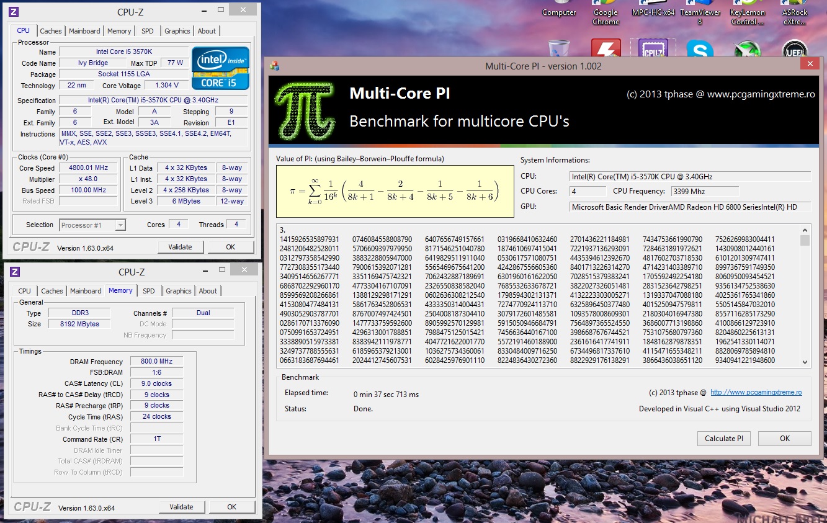Click the Computer desktop icon
The height and width of the screenshot is (523, 827).
click(559, 11)
